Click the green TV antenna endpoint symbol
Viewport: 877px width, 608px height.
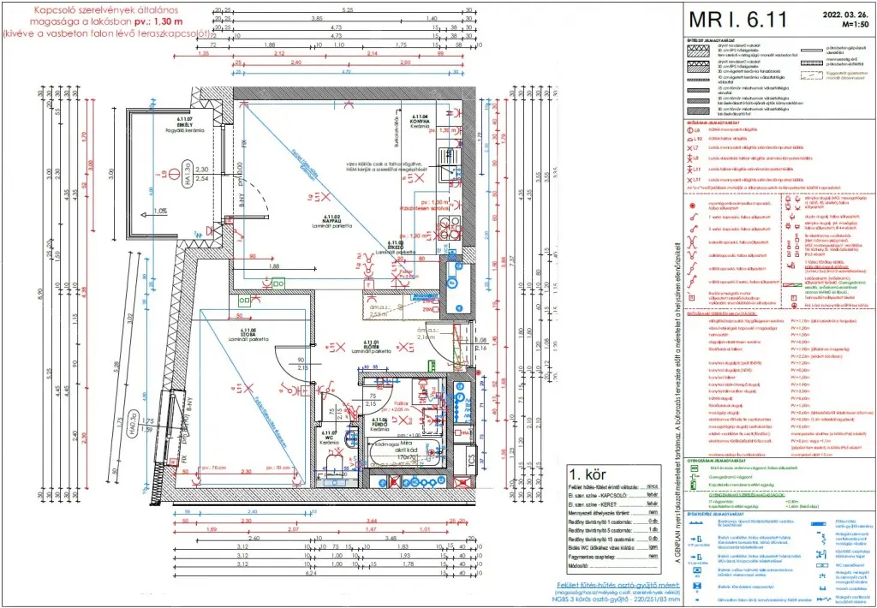(x=695, y=468)
